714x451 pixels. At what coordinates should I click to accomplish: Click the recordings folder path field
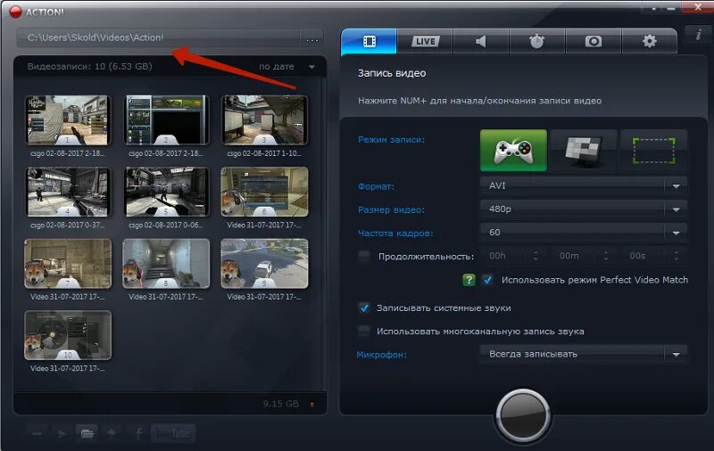point(159,37)
